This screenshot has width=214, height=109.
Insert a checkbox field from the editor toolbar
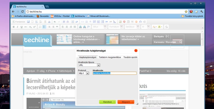(x=86, y=22)
